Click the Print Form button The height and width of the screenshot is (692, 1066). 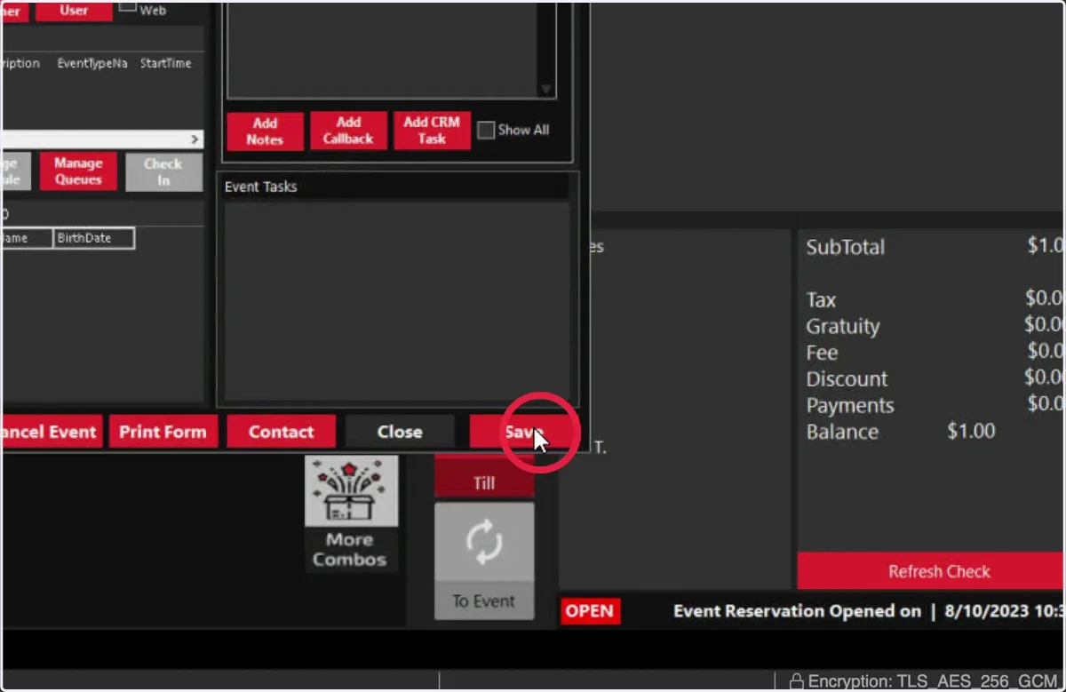(x=163, y=432)
